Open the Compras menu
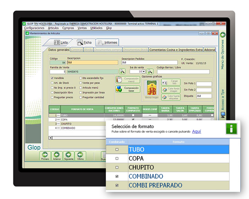This screenshot has height=199, width=249. pyautogui.click(x=68, y=28)
